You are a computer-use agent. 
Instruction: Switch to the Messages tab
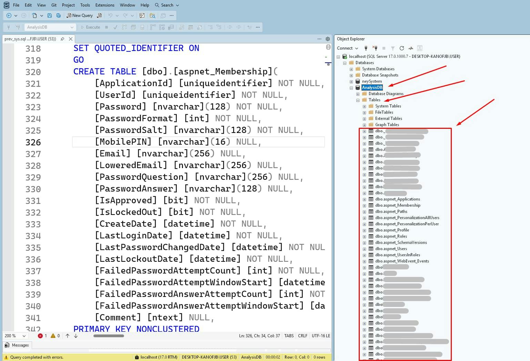coord(17,345)
